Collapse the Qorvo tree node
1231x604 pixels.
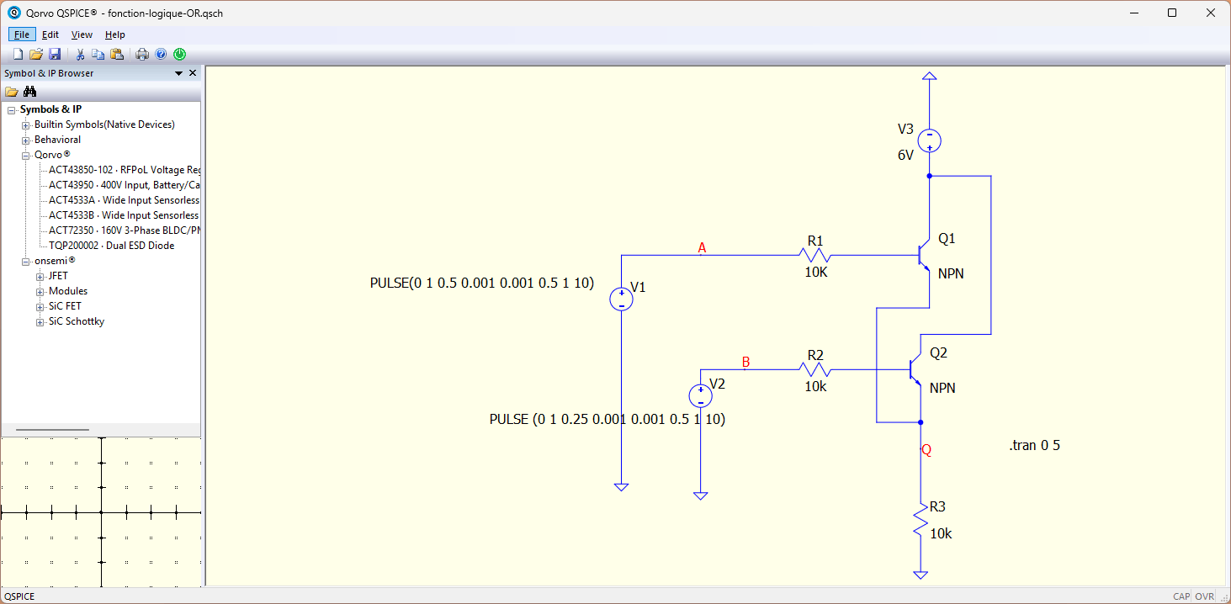26,155
